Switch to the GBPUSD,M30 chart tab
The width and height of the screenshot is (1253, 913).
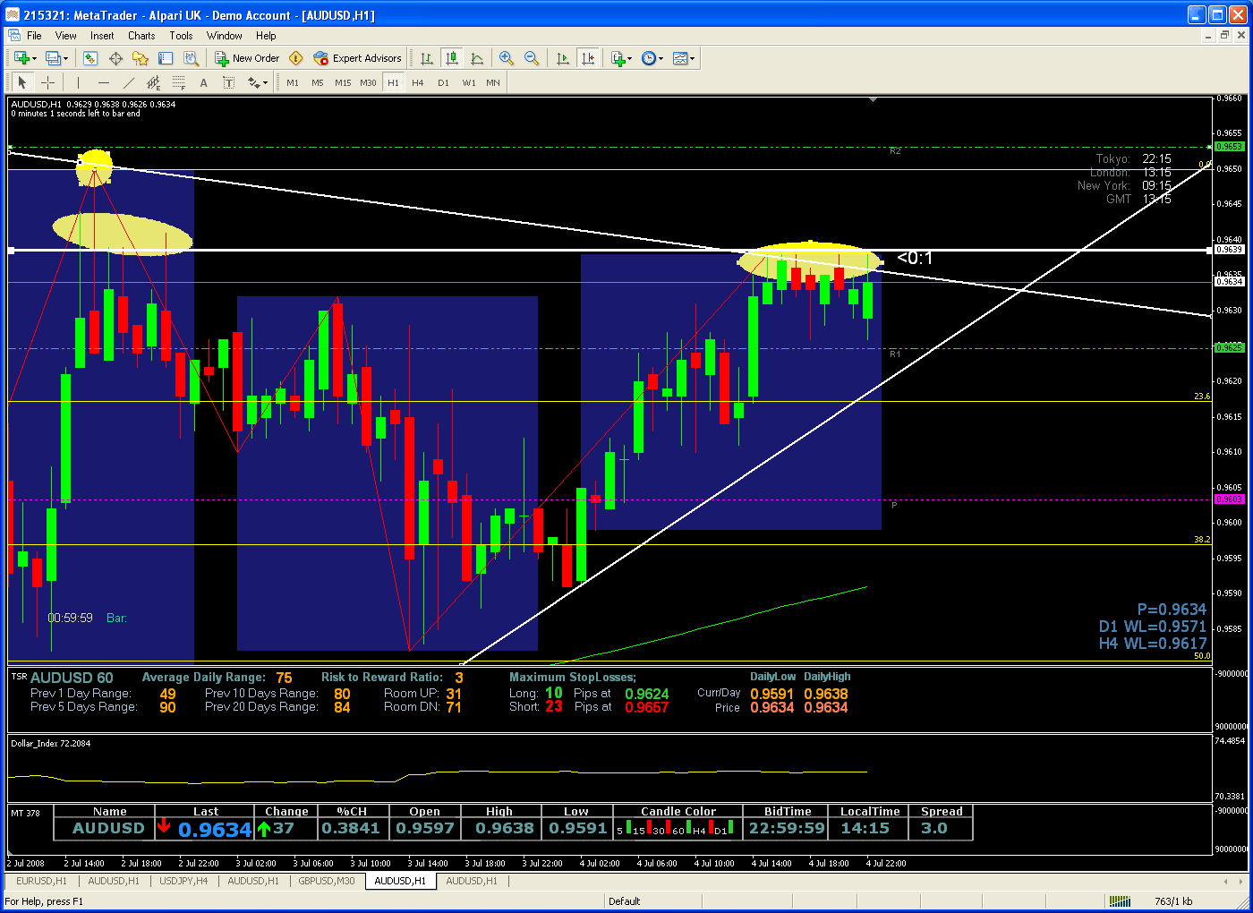pos(327,881)
